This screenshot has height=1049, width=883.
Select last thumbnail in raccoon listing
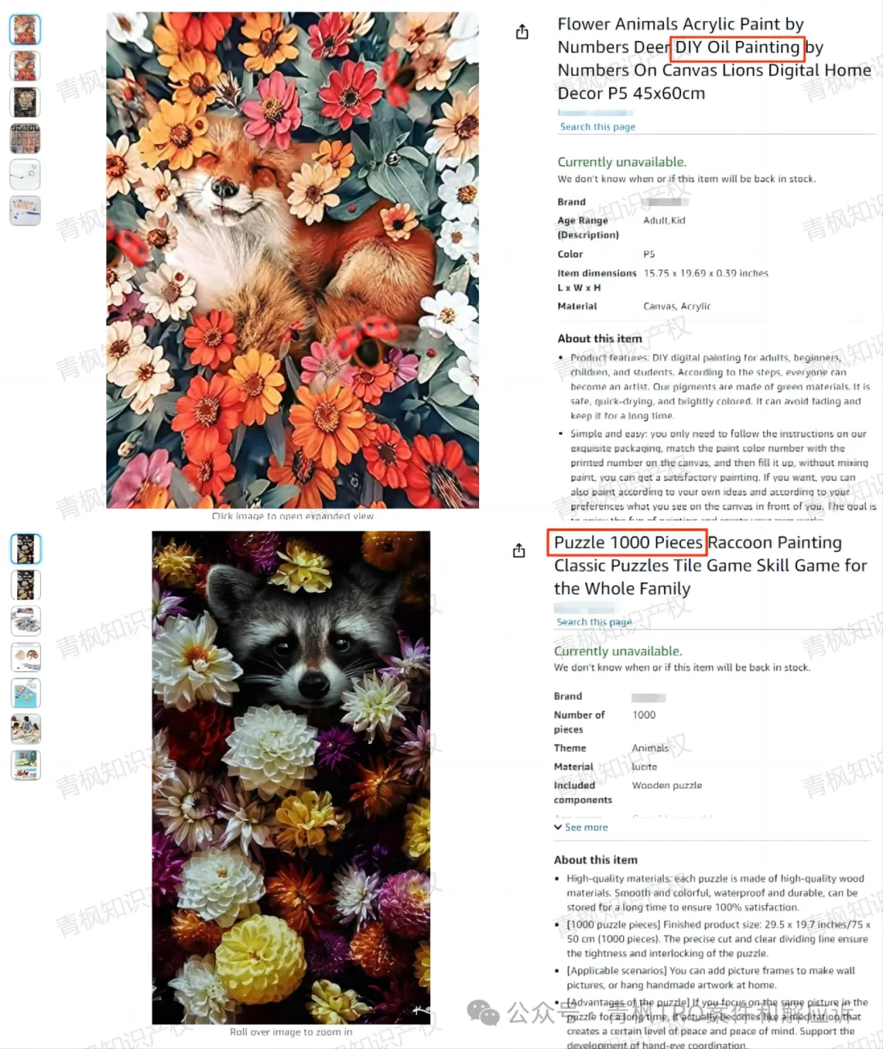tap(25, 764)
